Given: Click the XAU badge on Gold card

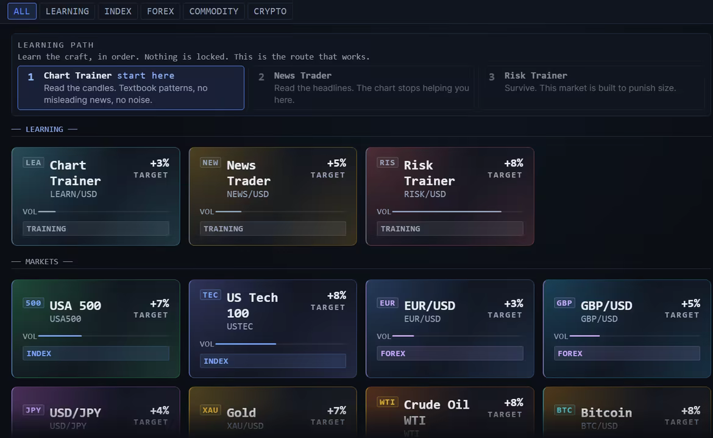Looking at the screenshot, I should [x=210, y=410].
